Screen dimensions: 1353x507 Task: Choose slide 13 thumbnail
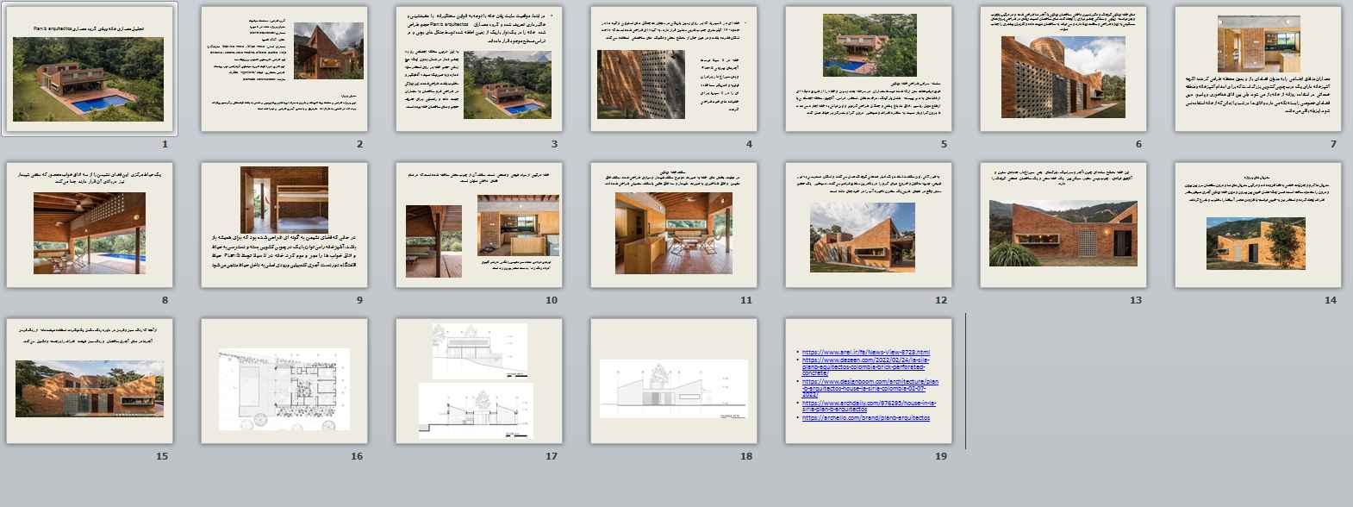1063,225
